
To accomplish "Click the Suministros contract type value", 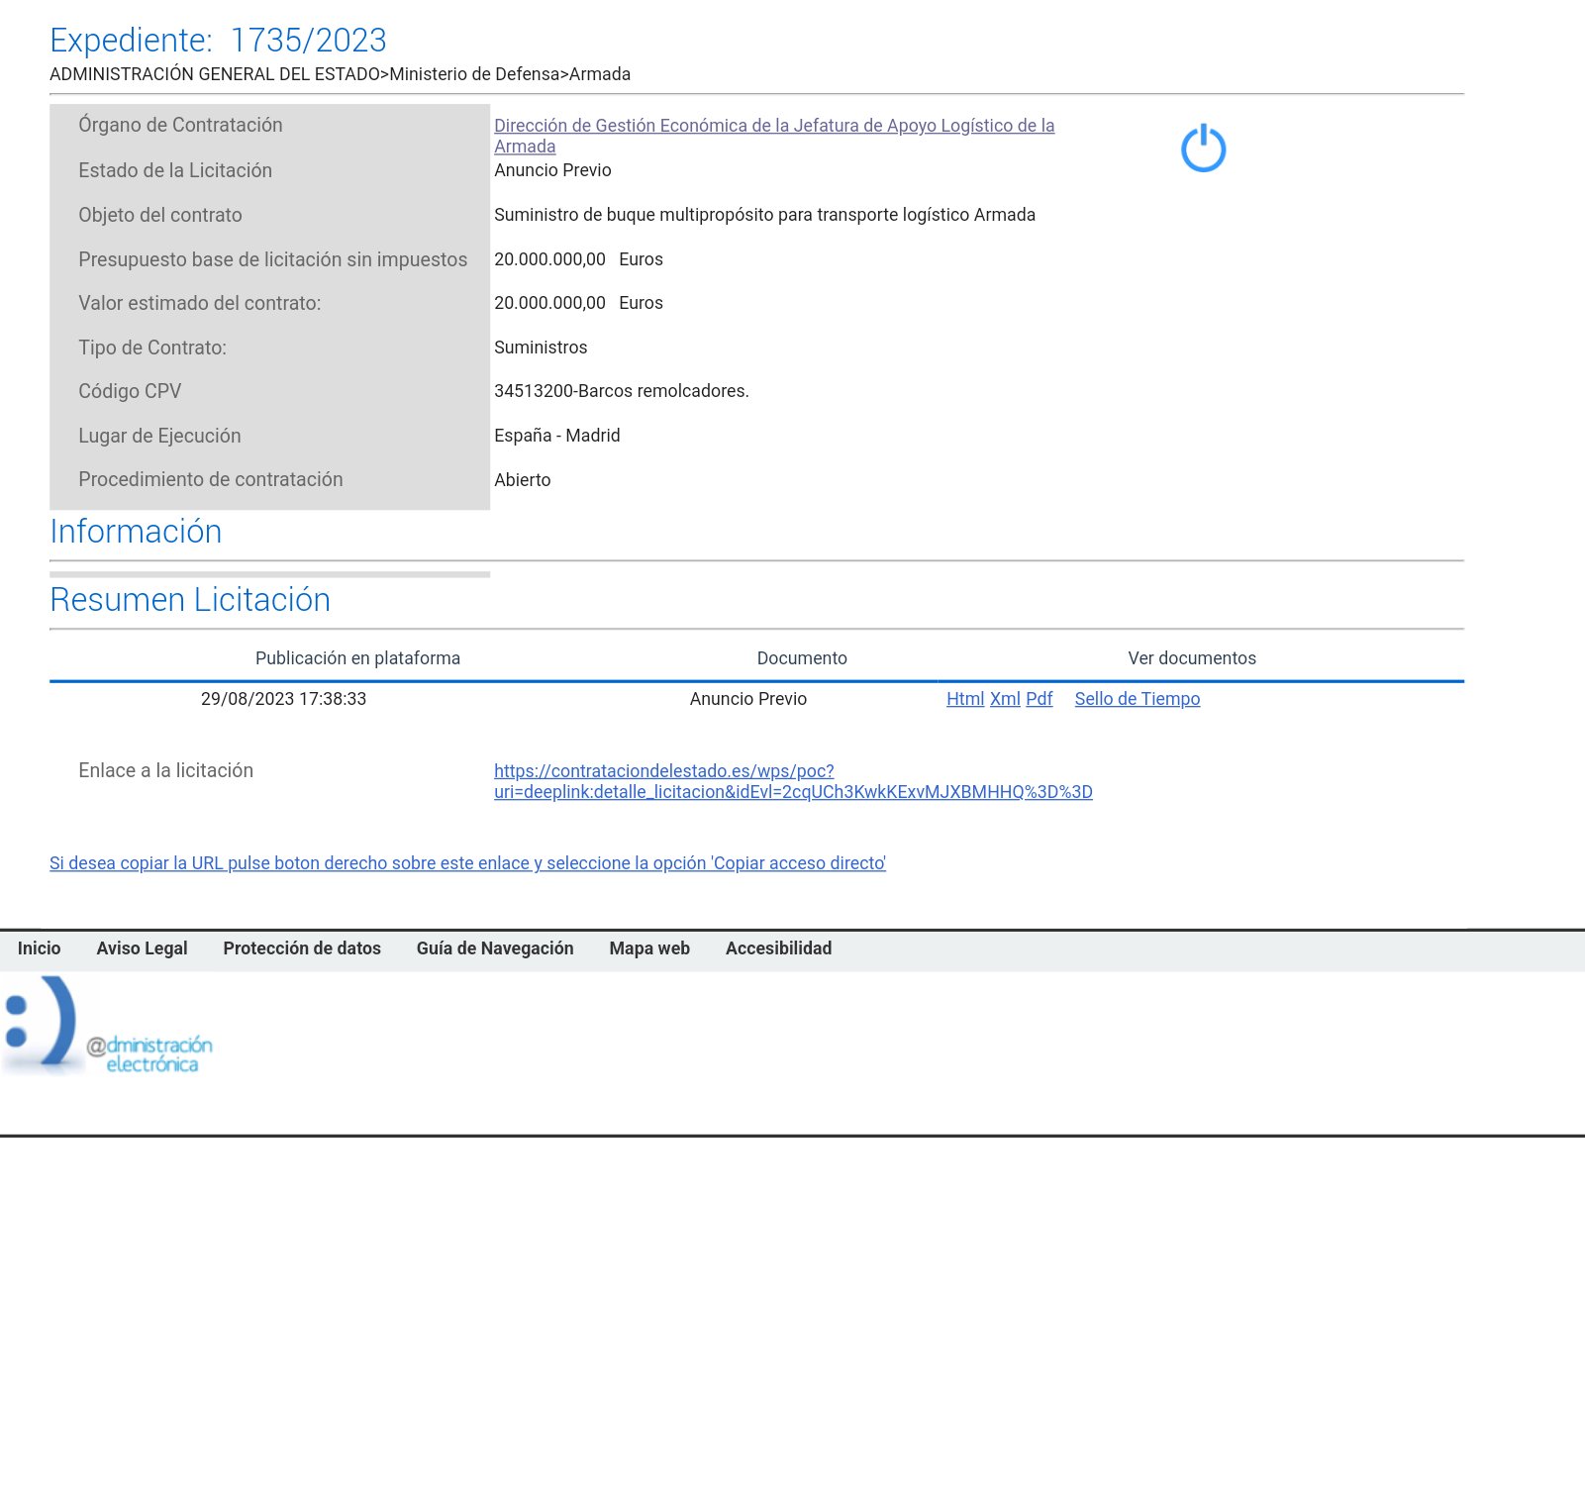I will [541, 348].
